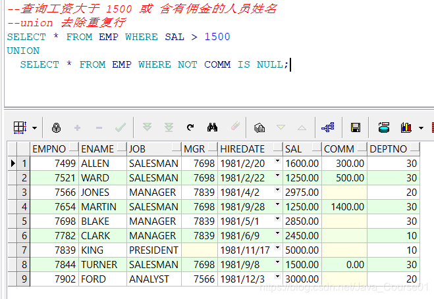
Task: Click the save floppy disk icon
Action: pyautogui.click(x=356, y=127)
